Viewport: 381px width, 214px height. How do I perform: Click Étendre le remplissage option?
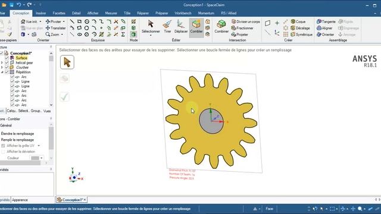point(17,134)
